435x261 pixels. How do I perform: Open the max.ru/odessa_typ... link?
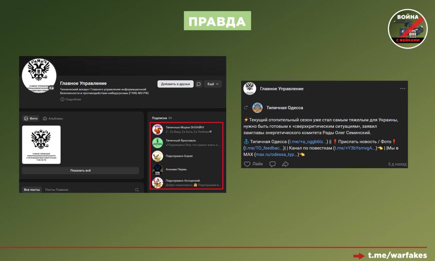point(277,154)
